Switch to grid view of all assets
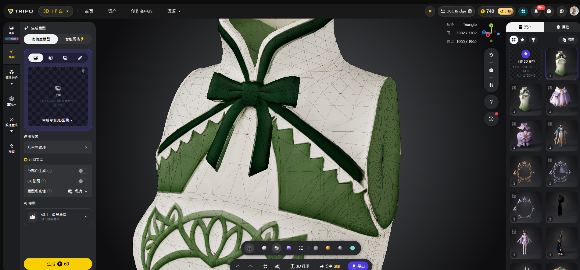580x270 pixels. 514,40
